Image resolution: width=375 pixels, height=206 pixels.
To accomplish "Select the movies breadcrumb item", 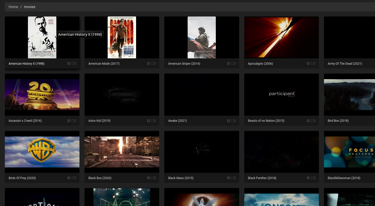I will [x=29, y=7].
